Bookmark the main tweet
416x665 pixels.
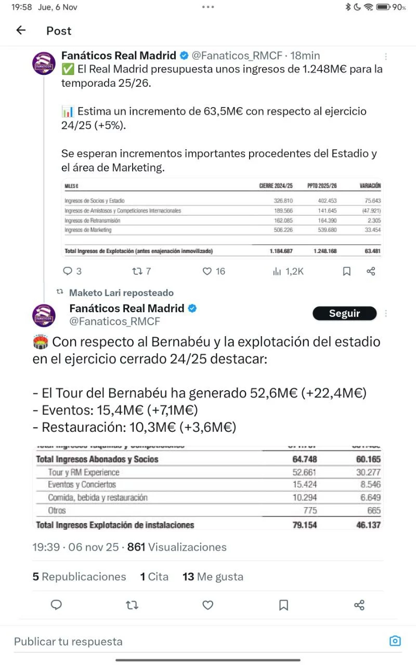pyautogui.click(x=283, y=605)
